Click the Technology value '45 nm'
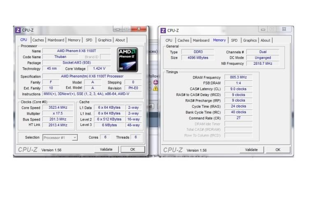This screenshot has width=329, height=205. click(52, 68)
